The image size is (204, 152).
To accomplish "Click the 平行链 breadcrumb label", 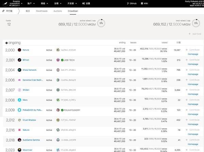I will tap(9, 11).
